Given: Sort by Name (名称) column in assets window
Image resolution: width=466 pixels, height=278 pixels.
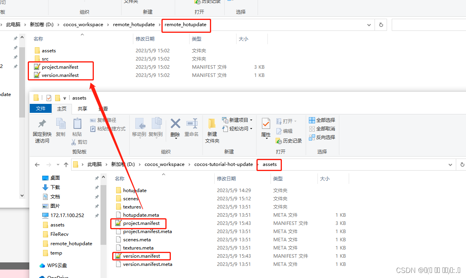Looking at the screenshot, I should [120, 178].
